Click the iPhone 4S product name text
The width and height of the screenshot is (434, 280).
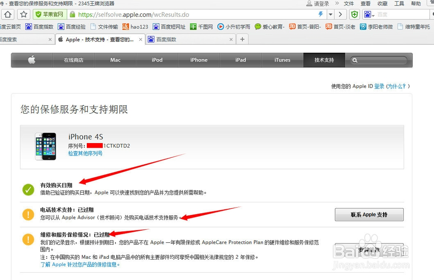tap(86, 137)
